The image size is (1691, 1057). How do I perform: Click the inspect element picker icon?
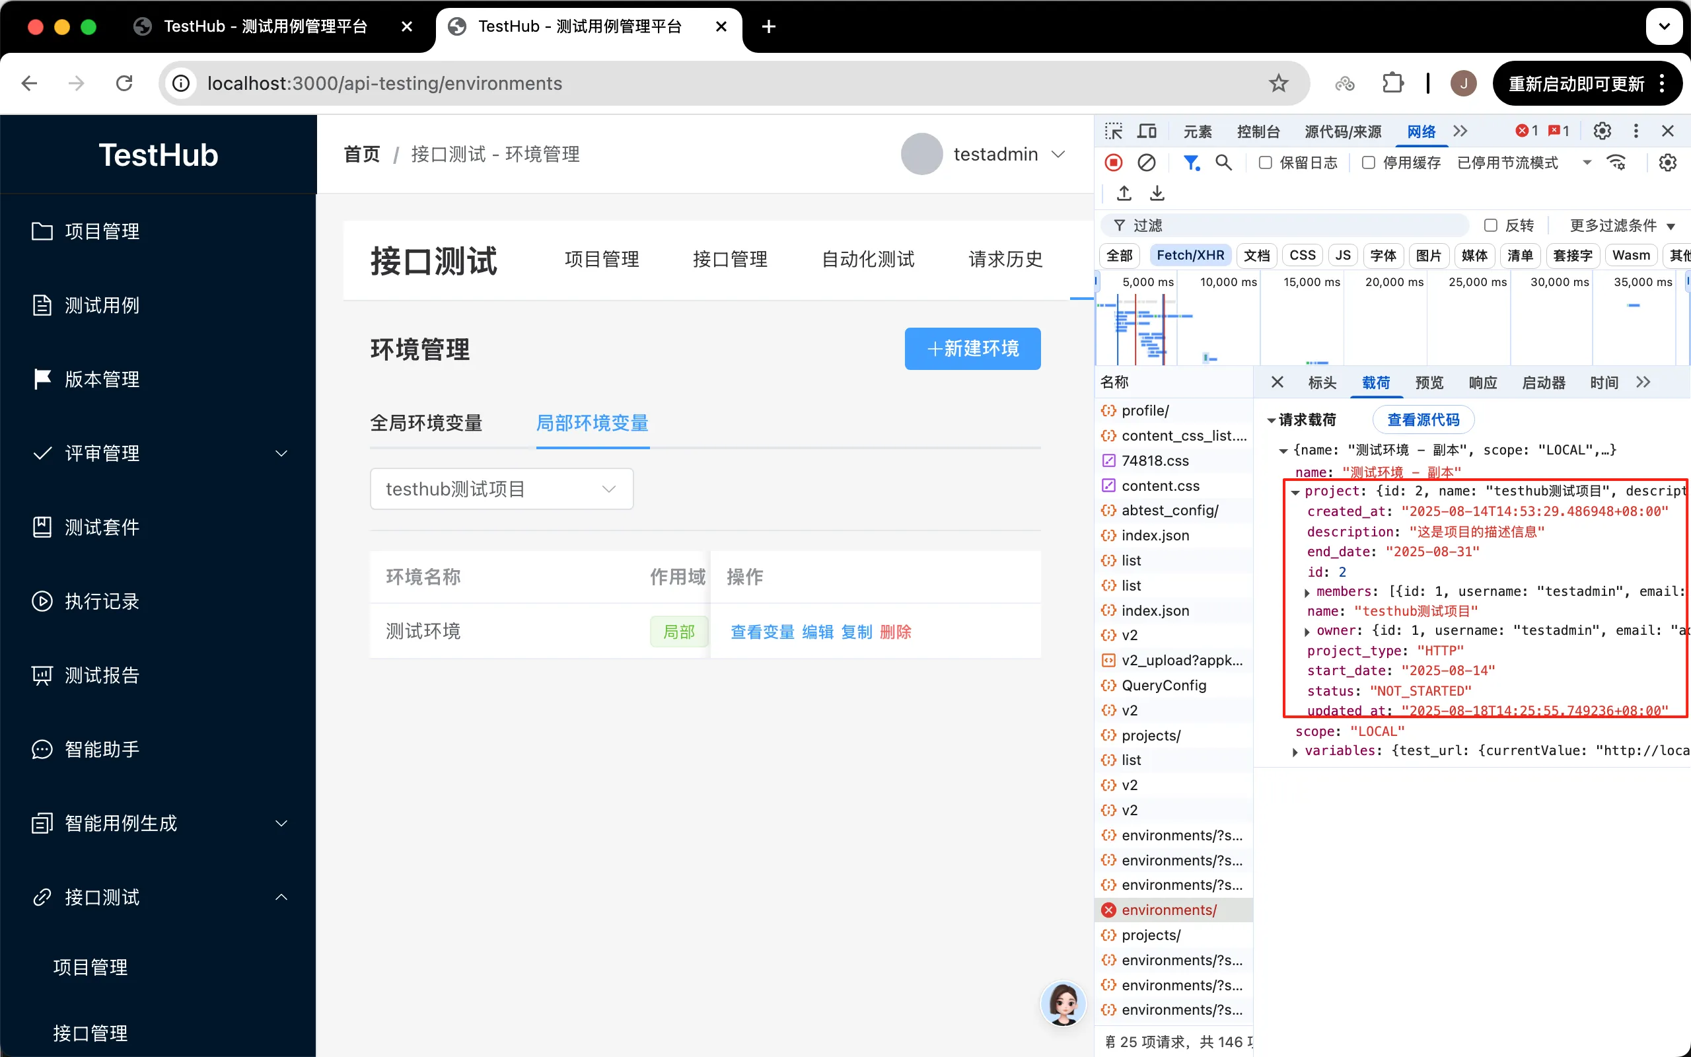(1113, 131)
